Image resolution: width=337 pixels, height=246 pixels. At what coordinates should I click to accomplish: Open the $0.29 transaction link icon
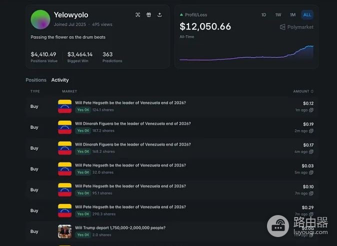coord(311,214)
